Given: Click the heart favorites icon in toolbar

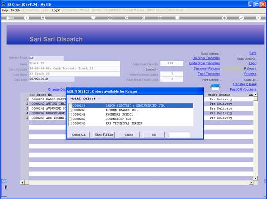Looking at the screenshot, I should (x=93, y=18).
